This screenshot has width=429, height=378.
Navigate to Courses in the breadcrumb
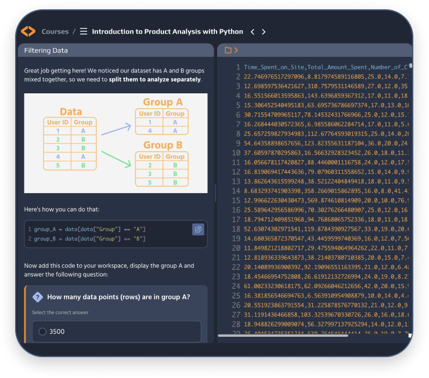click(55, 32)
